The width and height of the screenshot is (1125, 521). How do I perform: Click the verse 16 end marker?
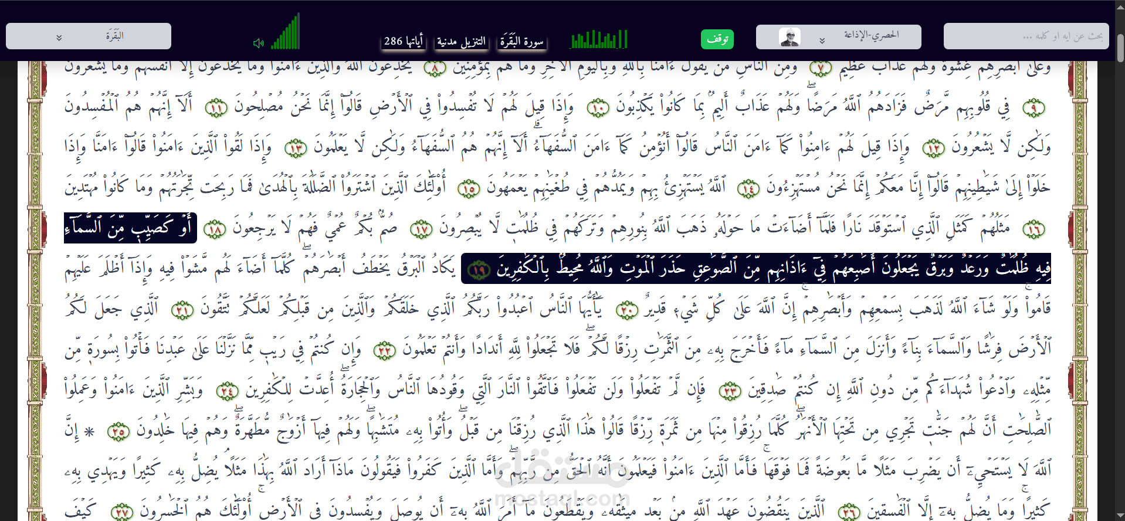[1033, 229]
